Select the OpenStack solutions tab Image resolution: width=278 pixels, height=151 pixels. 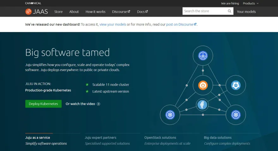172,140
